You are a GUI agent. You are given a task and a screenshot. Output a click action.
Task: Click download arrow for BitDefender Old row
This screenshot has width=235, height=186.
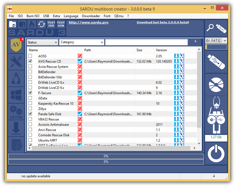point(176,77)
